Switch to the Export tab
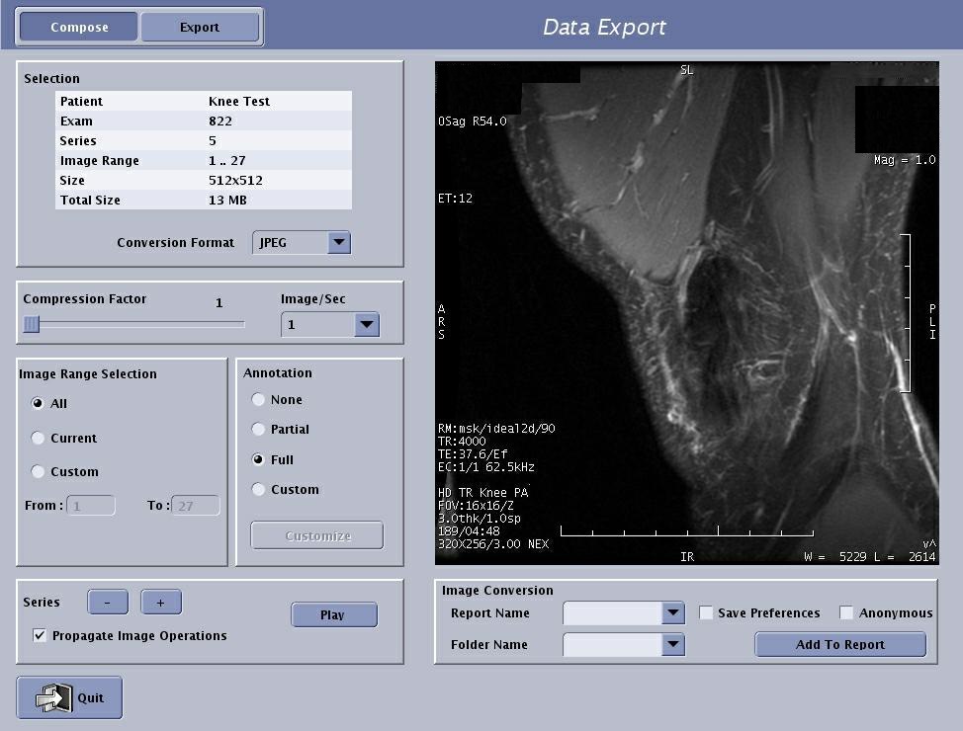The image size is (963, 731). point(200,27)
